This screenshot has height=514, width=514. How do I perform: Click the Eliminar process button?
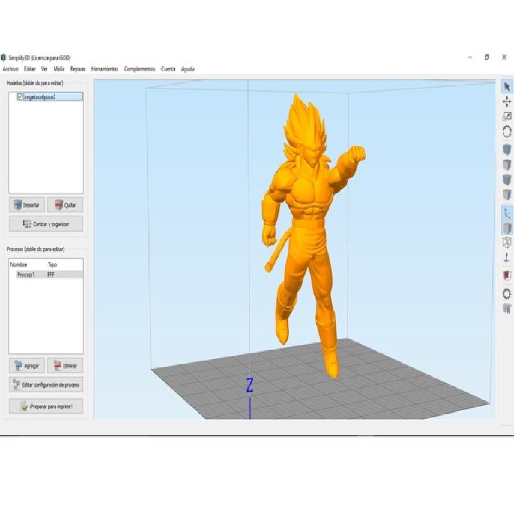65,366
